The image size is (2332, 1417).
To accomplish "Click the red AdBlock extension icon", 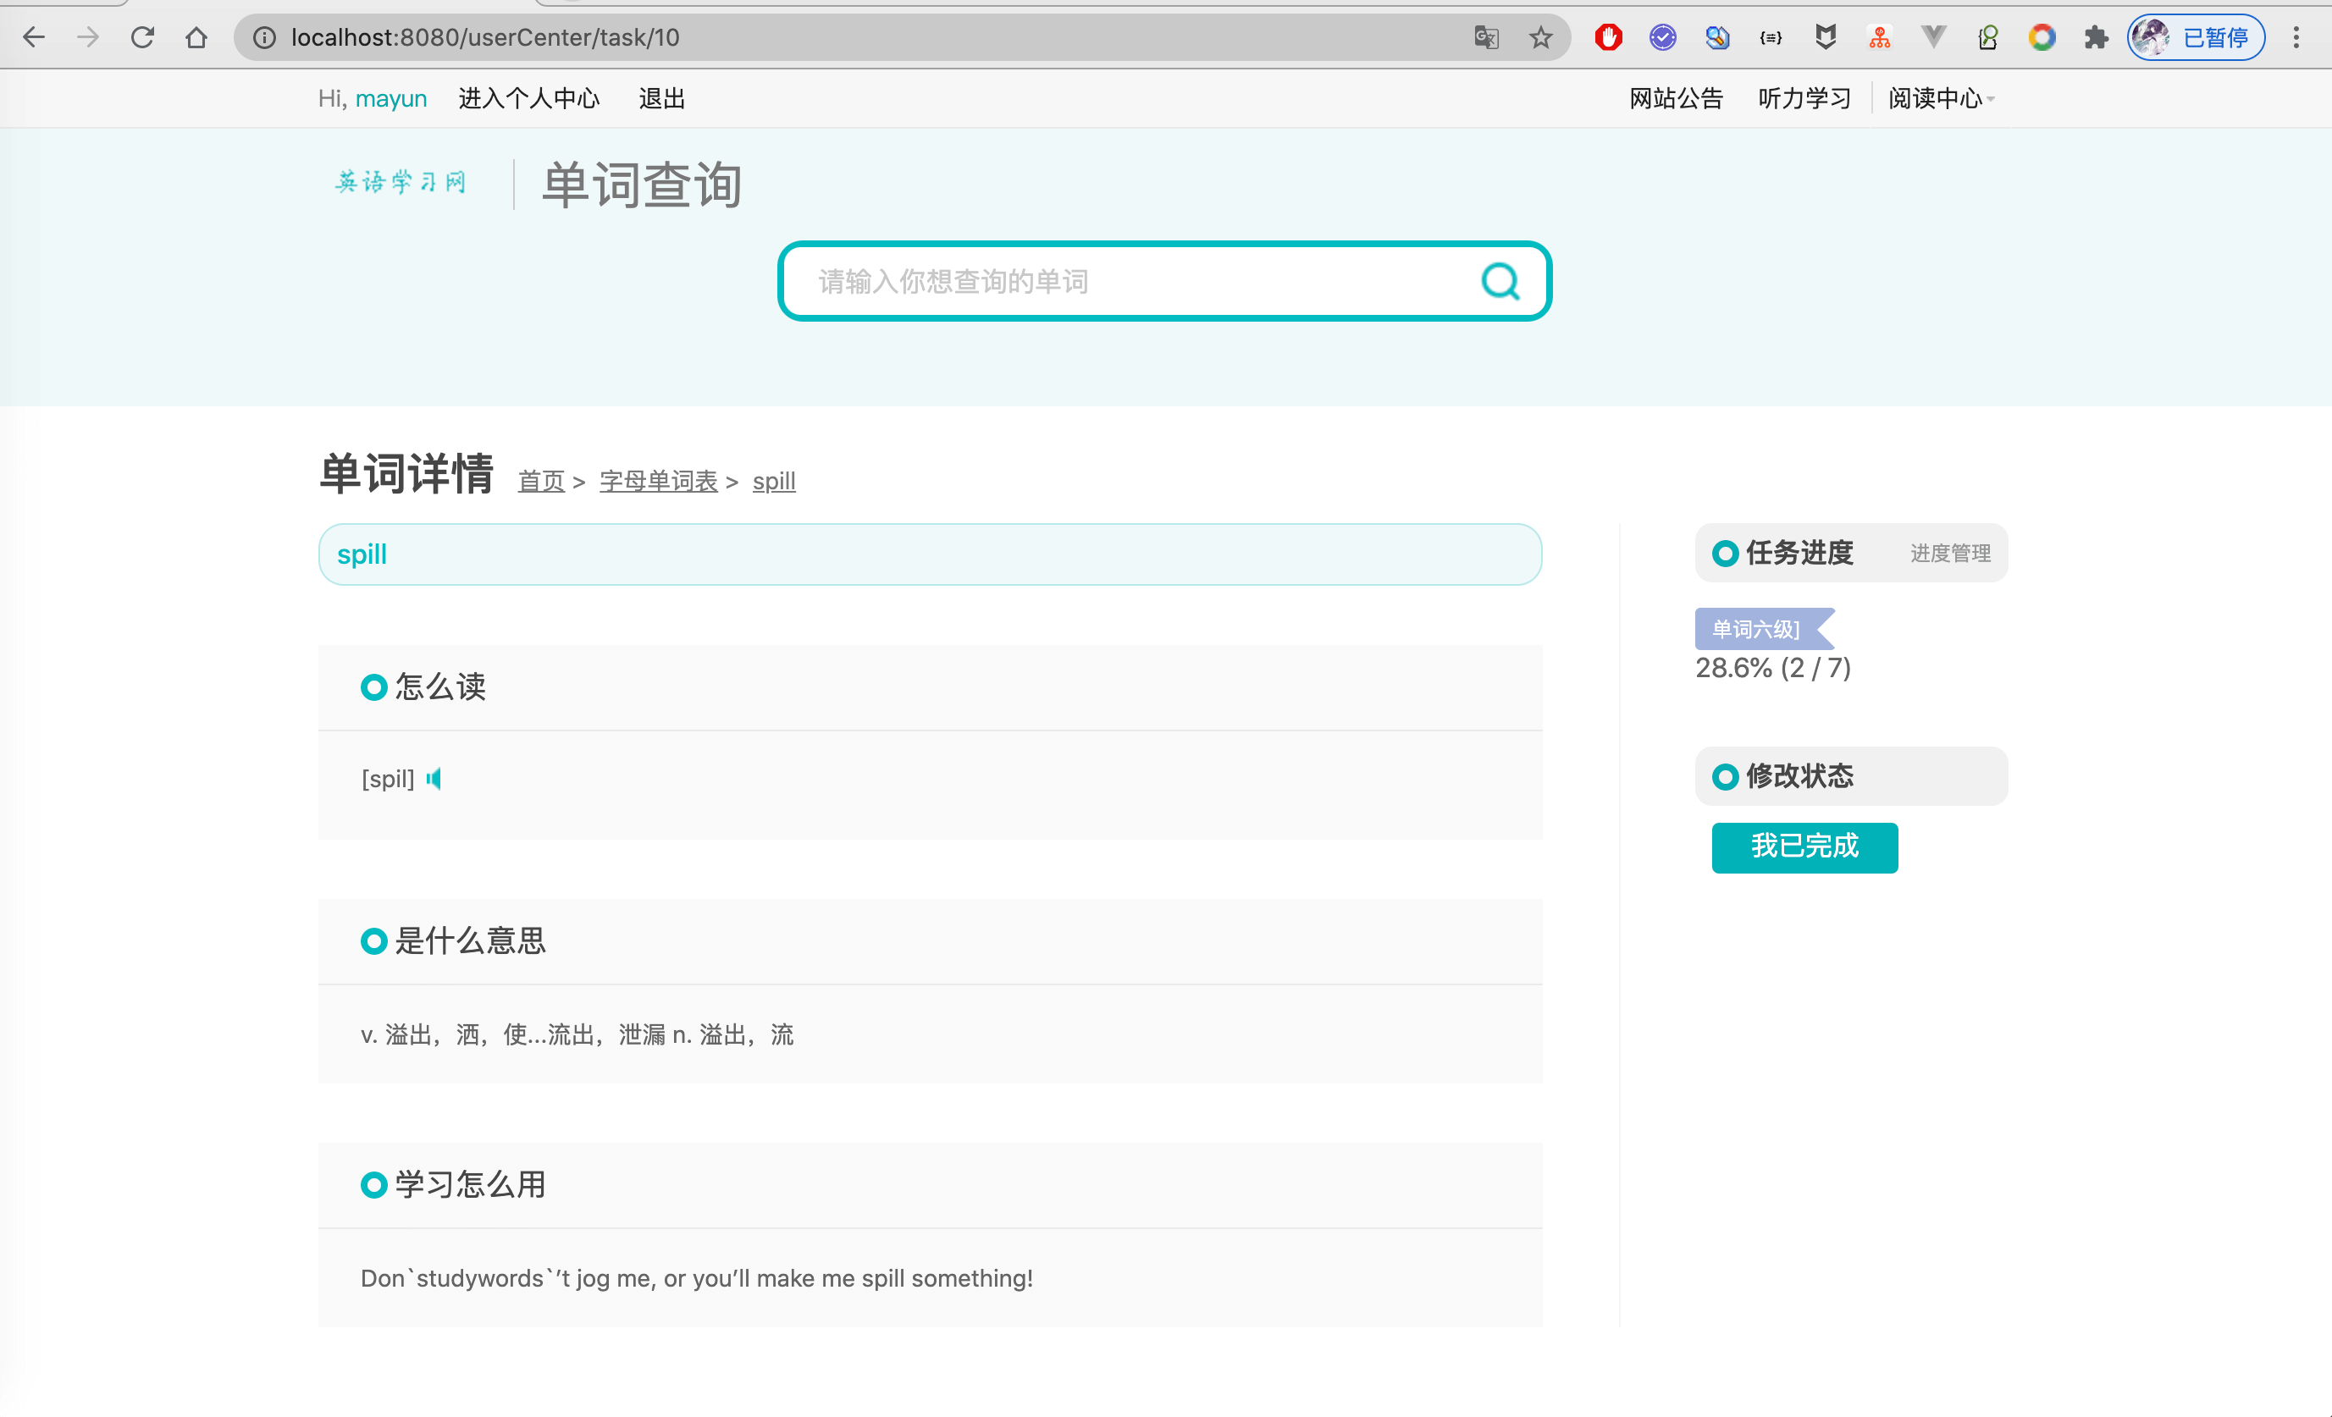I will [1608, 37].
